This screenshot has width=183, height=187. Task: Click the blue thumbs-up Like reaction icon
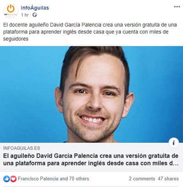pos(6,179)
